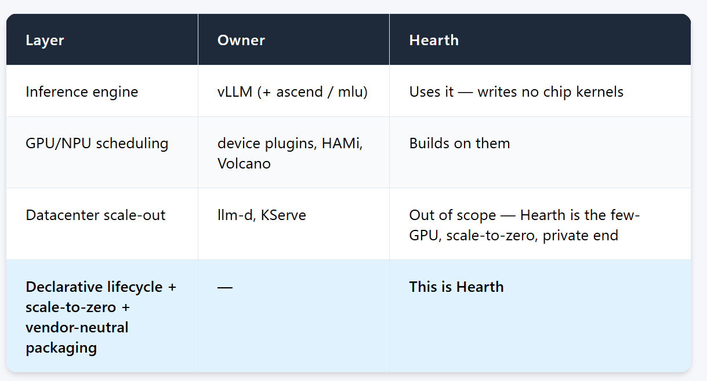The height and width of the screenshot is (381, 707).
Task: Click the 'vendor-neutral packaging' text
Action: (77, 338)
